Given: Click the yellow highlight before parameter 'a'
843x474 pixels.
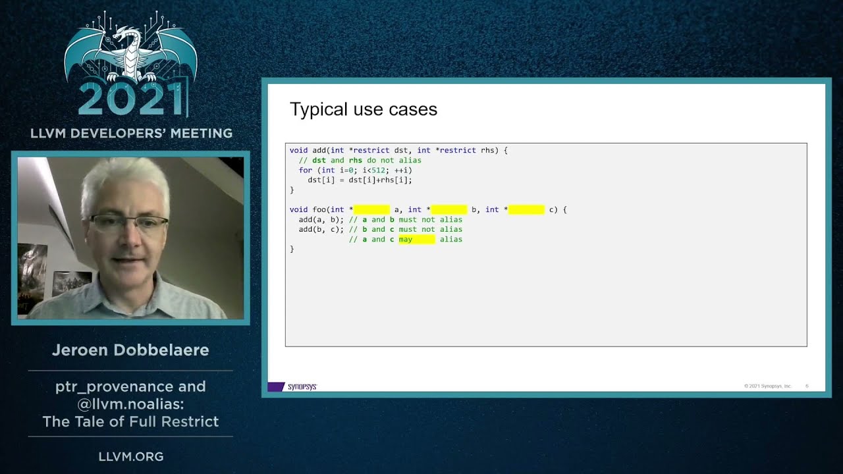Looking at the screenshot, I should (372, 209).
